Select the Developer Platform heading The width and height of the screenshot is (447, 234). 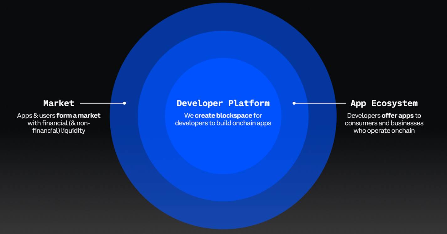223,103
